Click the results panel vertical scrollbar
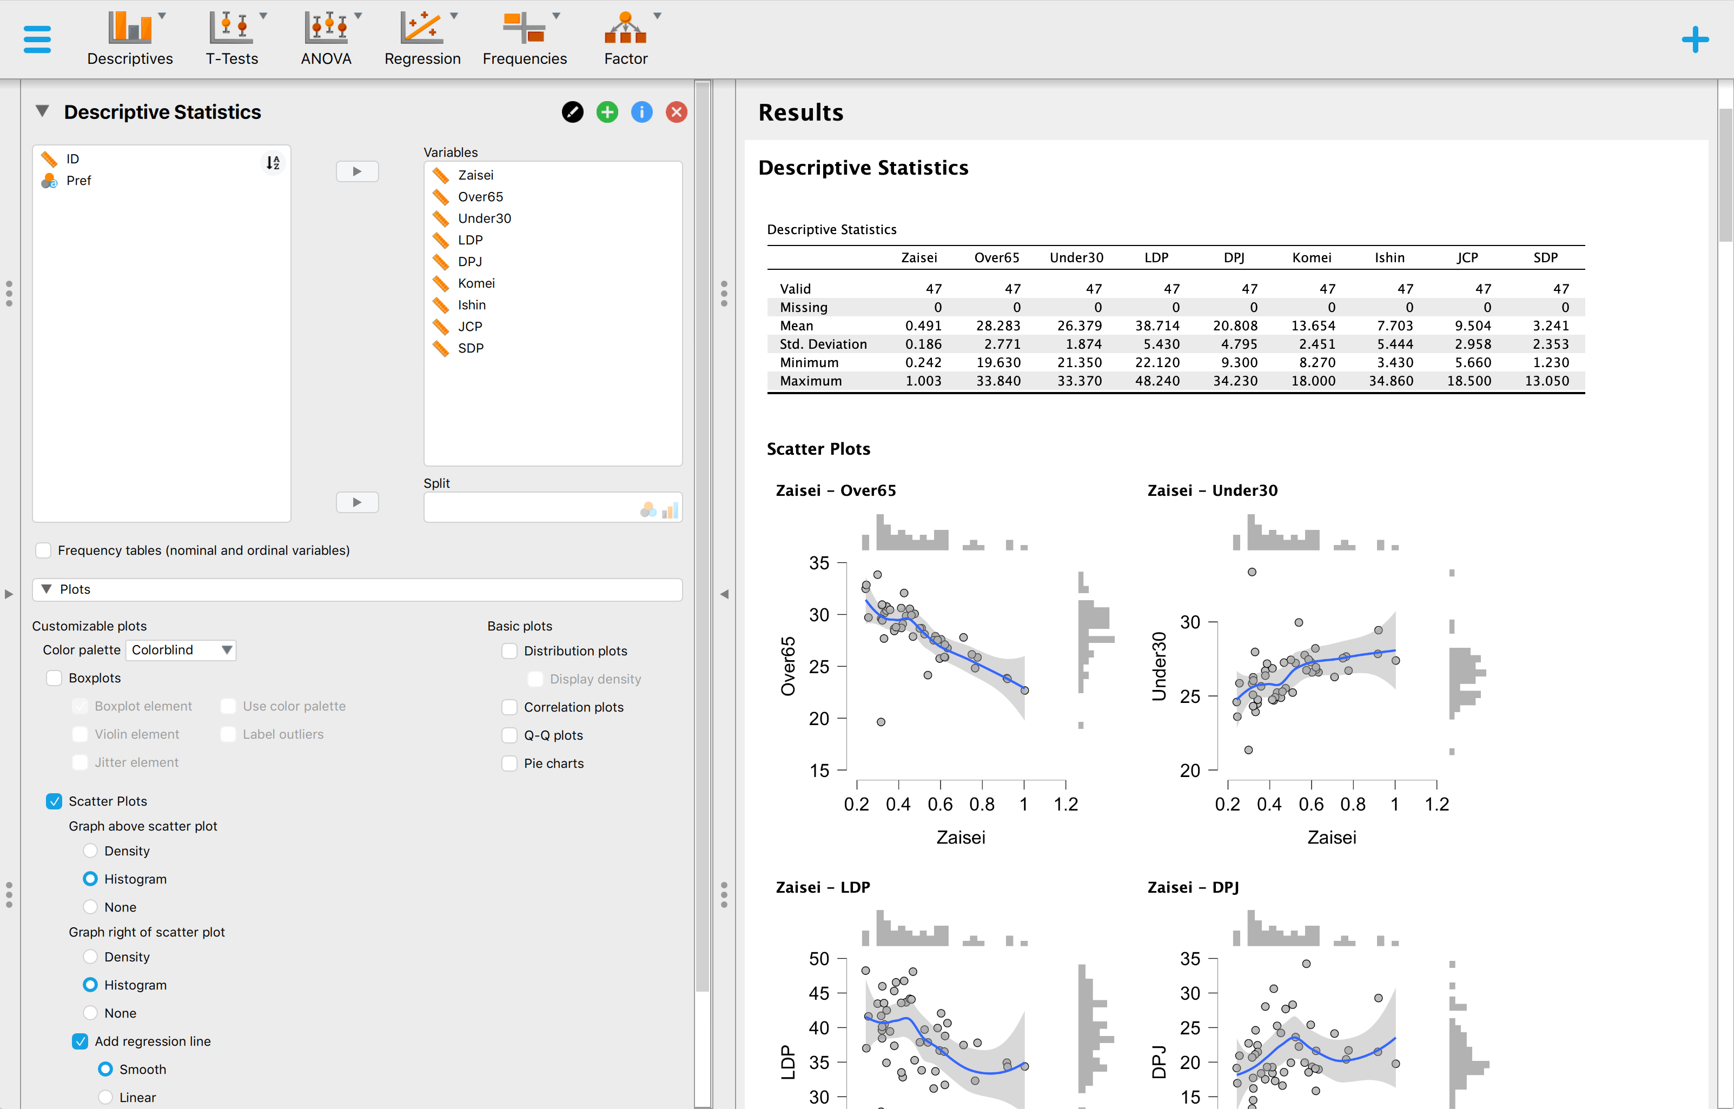 1725,174
